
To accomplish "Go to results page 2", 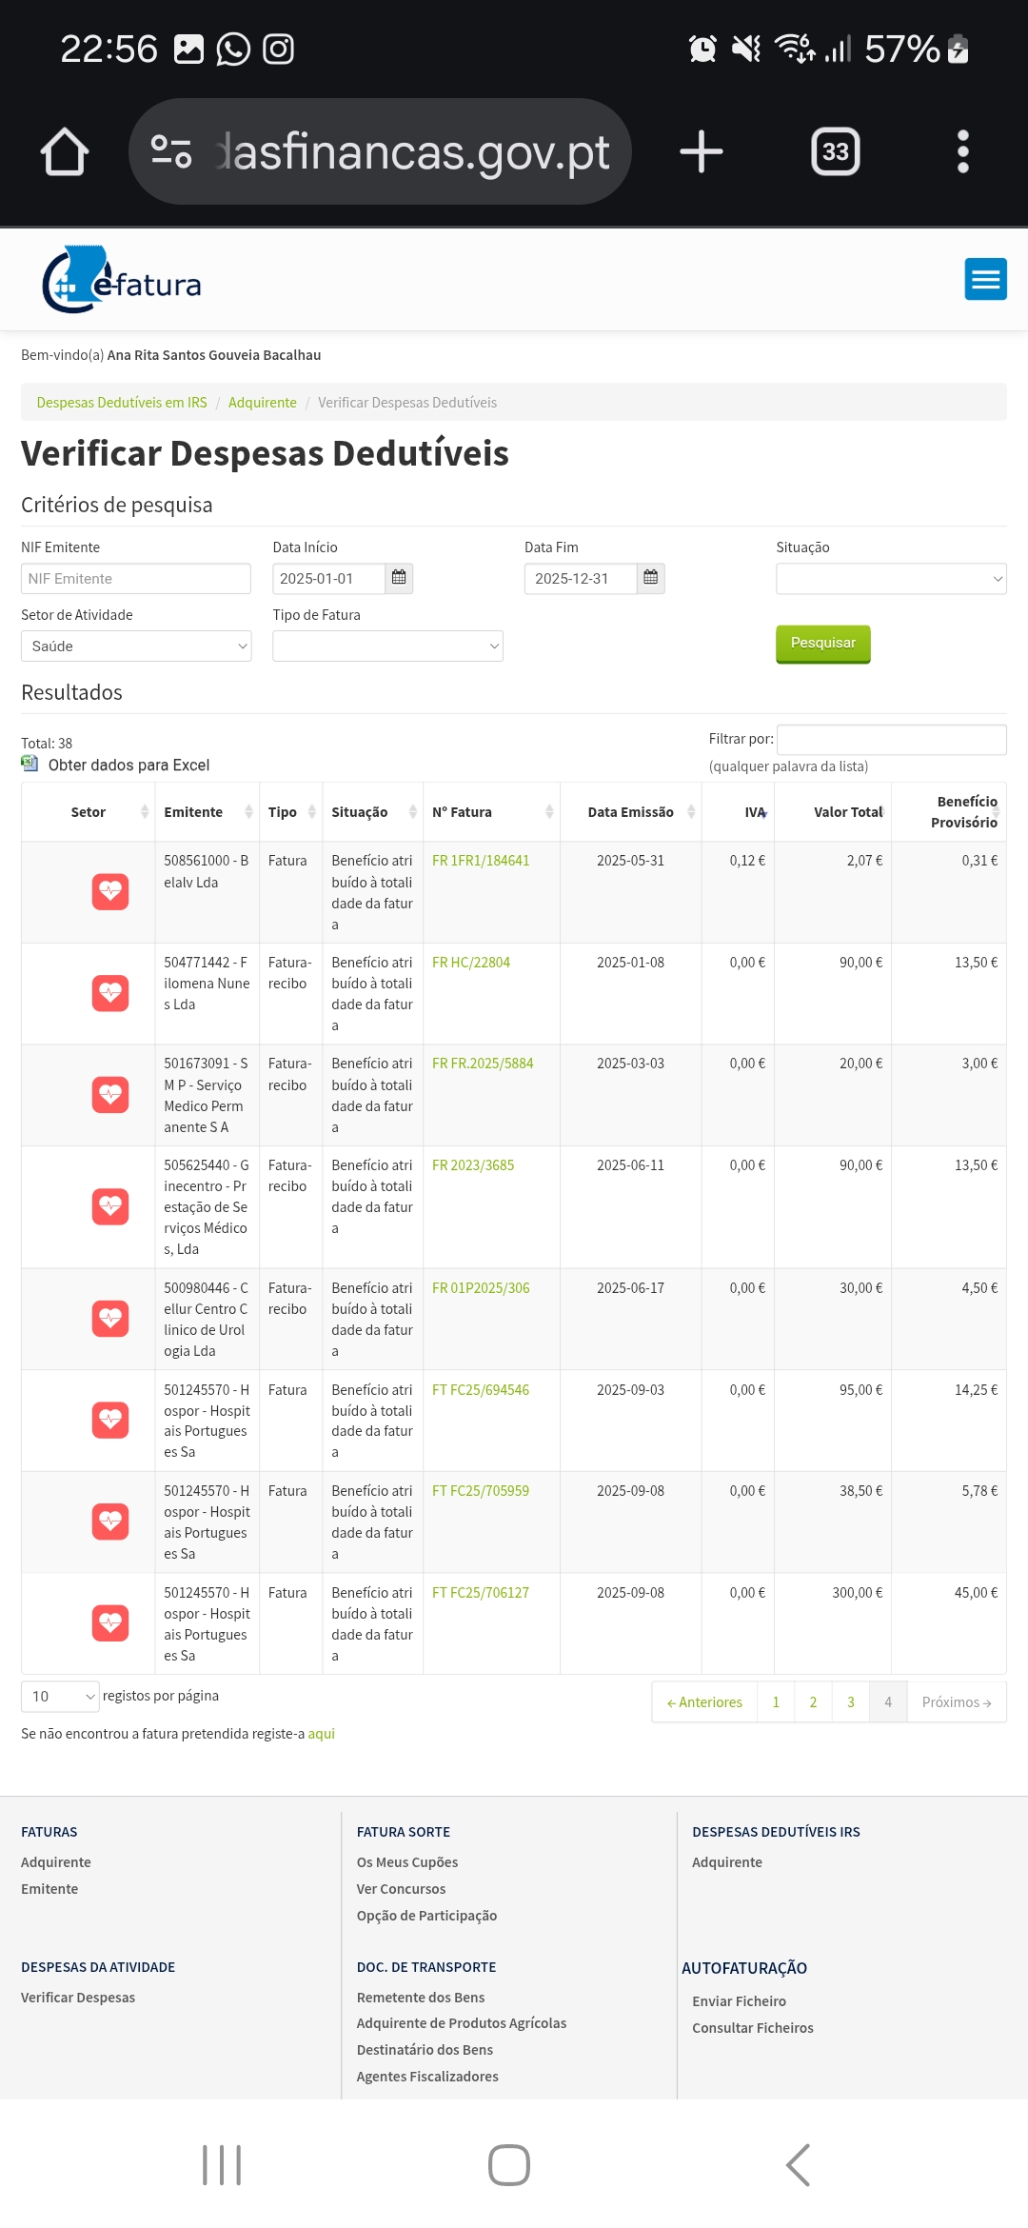I will point(813,1702).
